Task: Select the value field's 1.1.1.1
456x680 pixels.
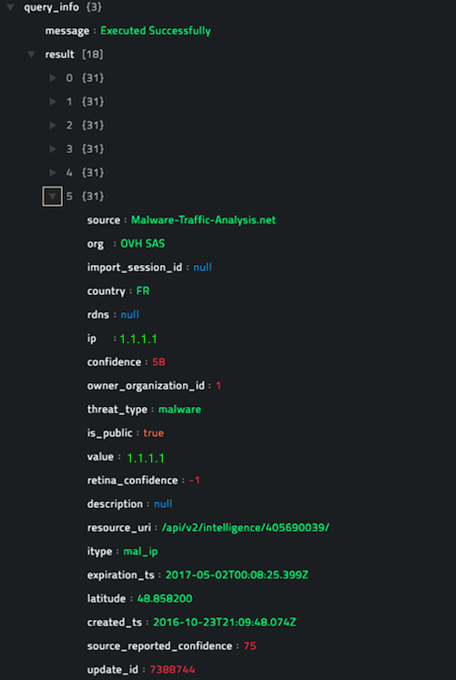Action: click(146, 458)
